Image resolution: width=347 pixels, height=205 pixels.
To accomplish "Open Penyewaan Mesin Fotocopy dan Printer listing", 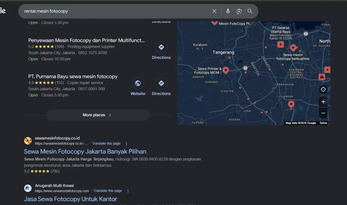I will pyautogui.click(x=86, y=41).
